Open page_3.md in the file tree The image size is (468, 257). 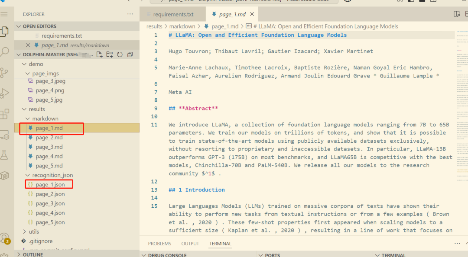pyautogui.click(x=49, y=147)
